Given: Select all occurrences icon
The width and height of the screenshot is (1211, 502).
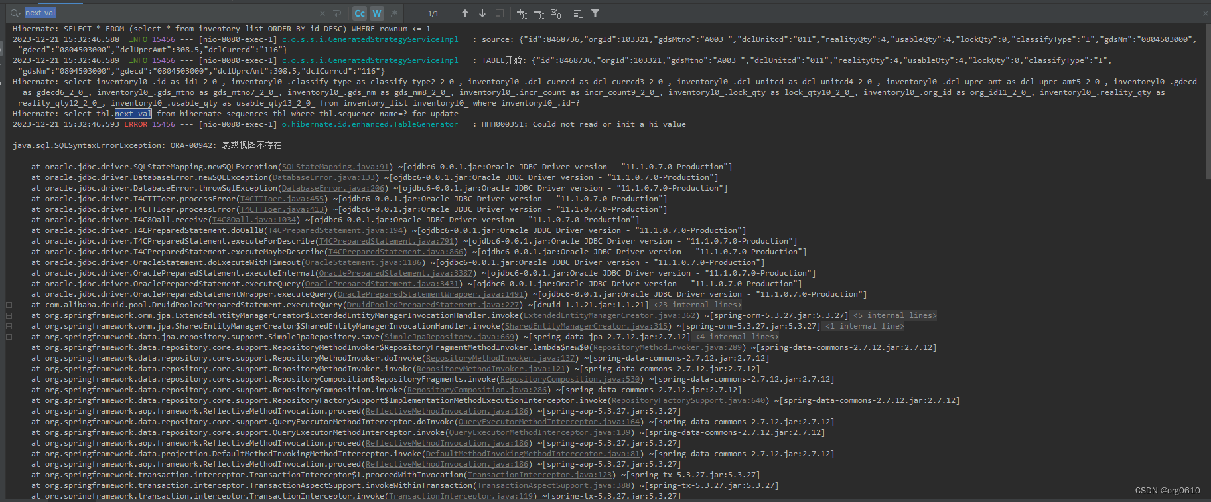Looking at the screenshot, I should click(556, 13).
